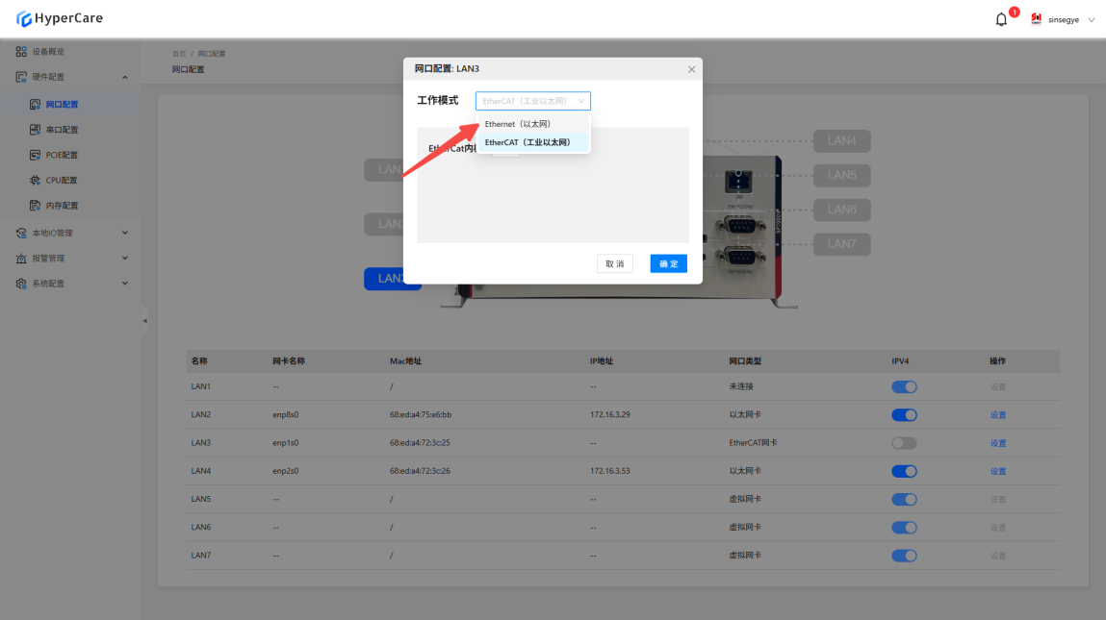Choose Ethernet（以太网）option
This screenshot has width=1106, height=620.
click(x=532, y=124)
